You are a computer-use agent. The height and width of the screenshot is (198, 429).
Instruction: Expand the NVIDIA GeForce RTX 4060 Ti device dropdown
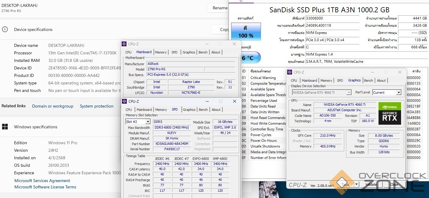(348, 93)
